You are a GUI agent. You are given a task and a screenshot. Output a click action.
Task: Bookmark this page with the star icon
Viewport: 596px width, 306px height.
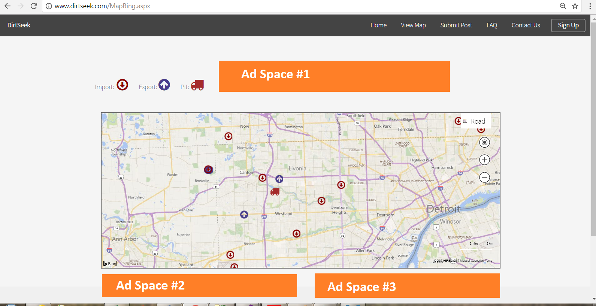coord(575,6)
